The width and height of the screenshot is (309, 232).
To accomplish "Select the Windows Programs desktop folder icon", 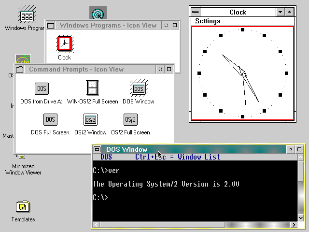I will (x=27, y=14).
